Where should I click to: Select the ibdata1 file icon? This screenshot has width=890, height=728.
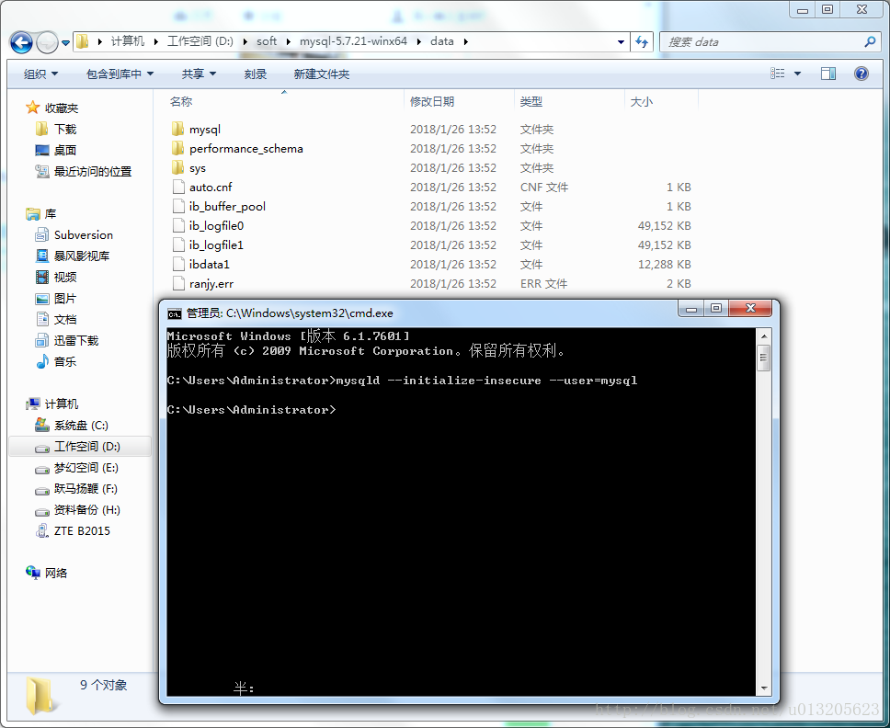[178, 264]
